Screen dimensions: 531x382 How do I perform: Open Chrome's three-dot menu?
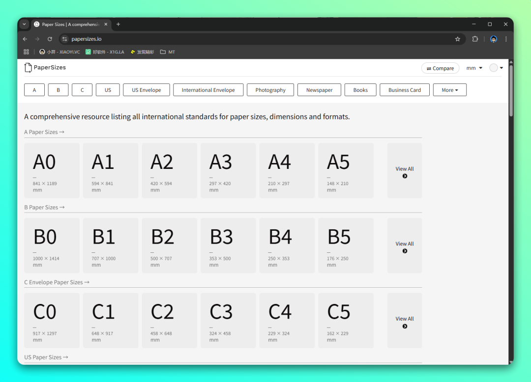click(506, 39)
